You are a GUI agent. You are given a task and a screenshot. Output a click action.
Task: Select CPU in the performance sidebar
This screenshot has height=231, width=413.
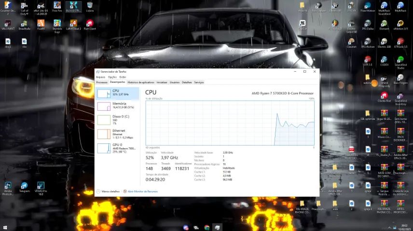[117, 93]
